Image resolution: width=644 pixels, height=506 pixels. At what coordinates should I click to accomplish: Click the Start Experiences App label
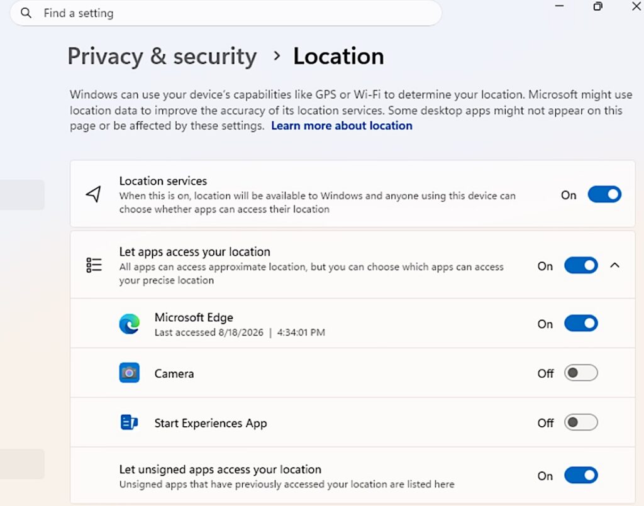[x=211, y=423]
